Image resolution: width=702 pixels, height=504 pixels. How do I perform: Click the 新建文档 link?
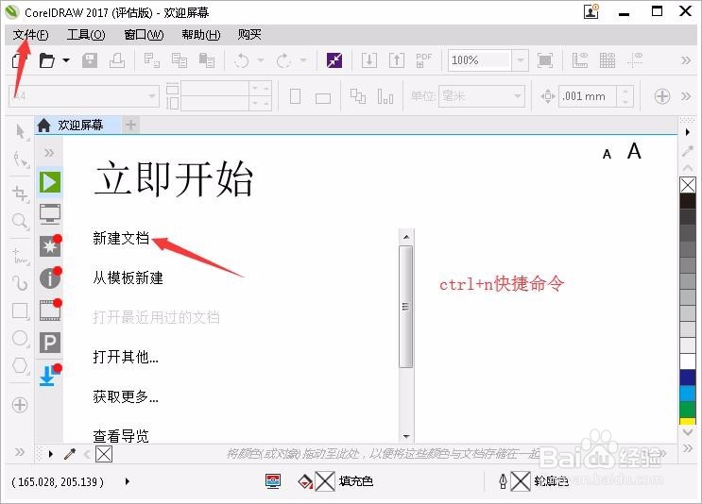[121, 238]
